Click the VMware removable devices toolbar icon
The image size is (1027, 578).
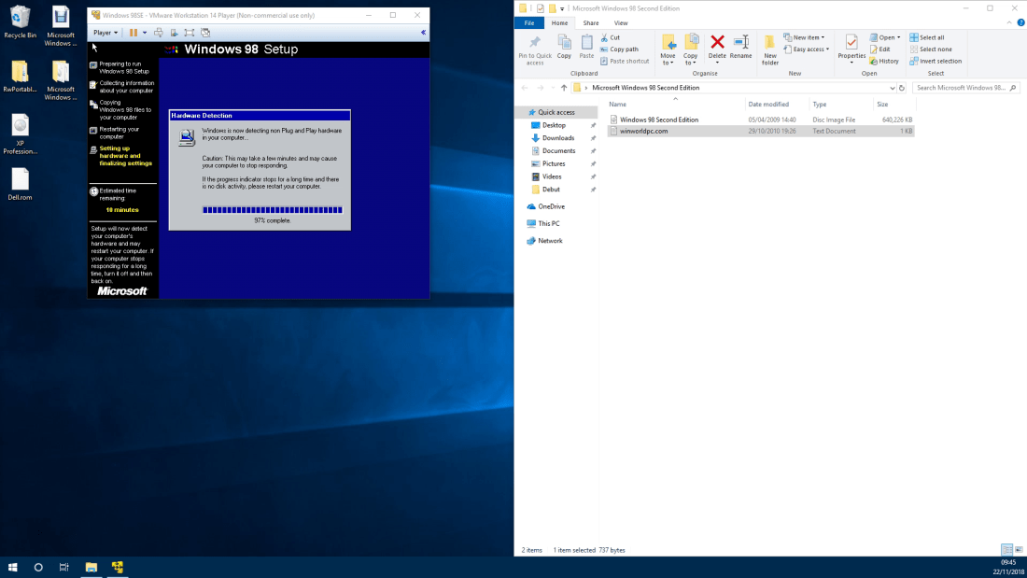point(175,32)
